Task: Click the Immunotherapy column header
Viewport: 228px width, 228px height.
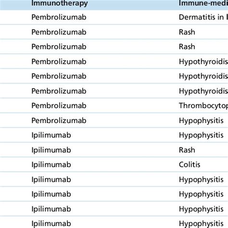Action: (60, 3)
